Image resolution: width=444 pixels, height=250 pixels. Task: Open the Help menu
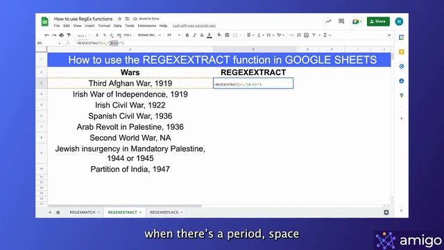tap(164, 26)
